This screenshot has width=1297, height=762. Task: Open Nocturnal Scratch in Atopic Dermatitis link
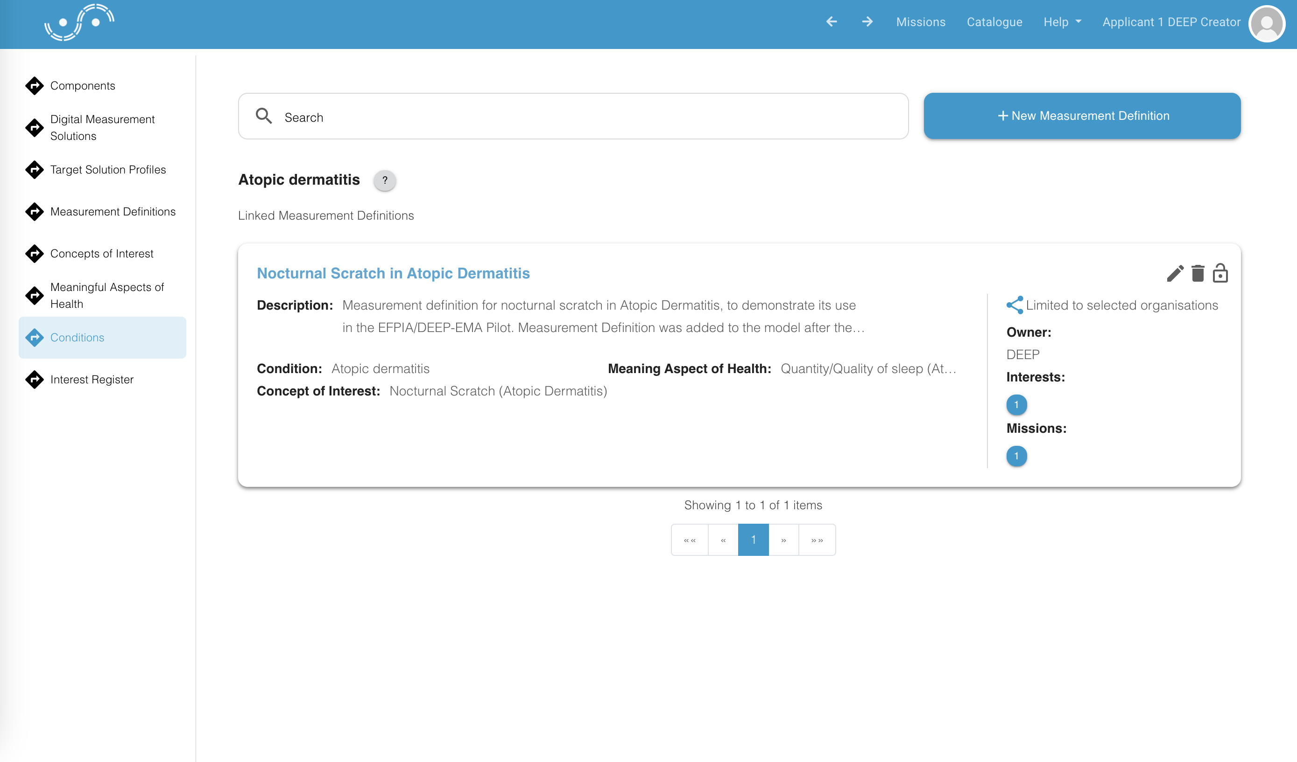(393, 273)
